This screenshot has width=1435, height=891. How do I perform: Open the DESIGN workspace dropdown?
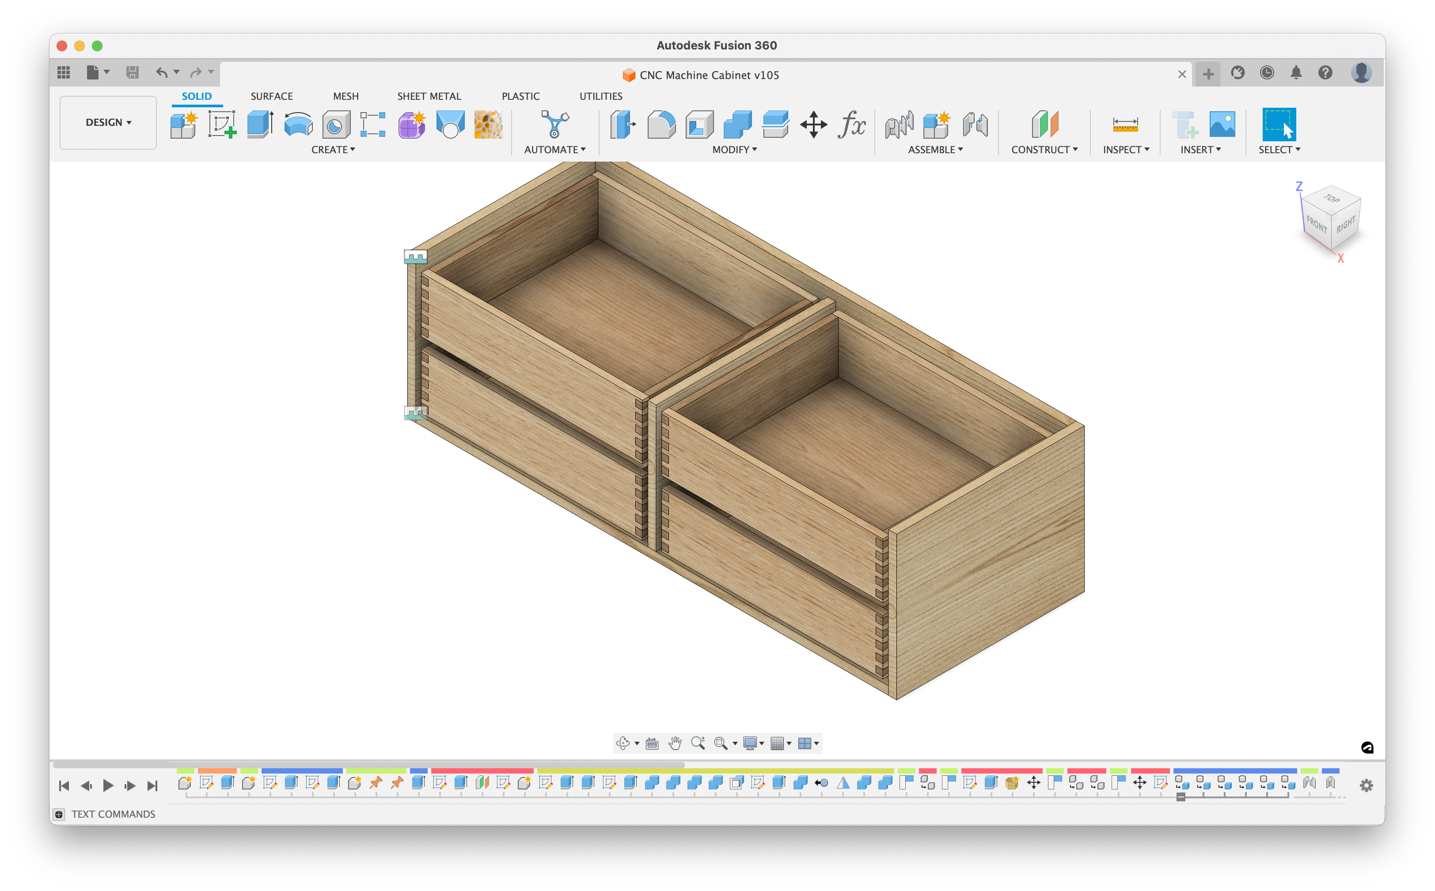coord(108,123)
